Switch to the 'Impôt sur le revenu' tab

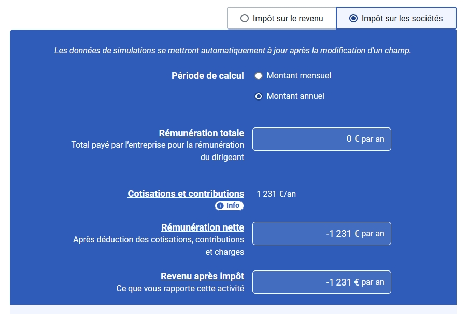pyautogui.click(x=281, y=18)
